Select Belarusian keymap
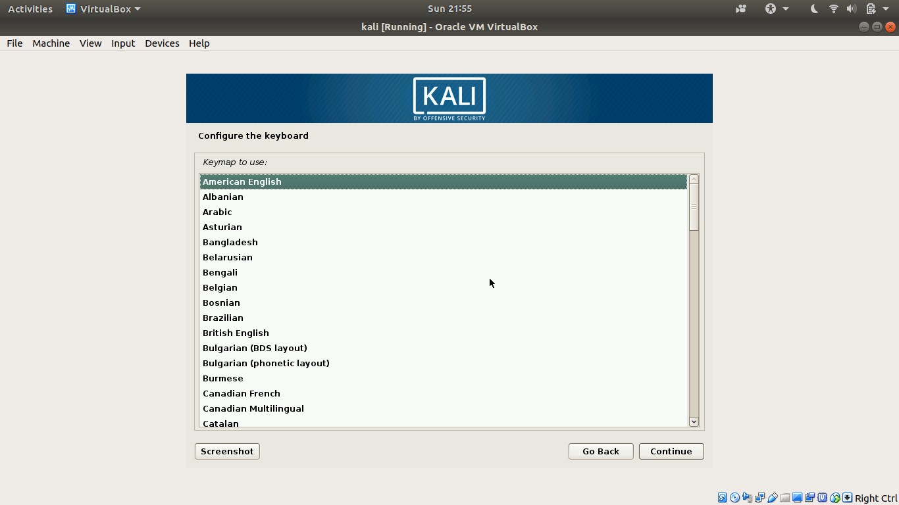The image size is (899, 505). click(x=444, y=257)
